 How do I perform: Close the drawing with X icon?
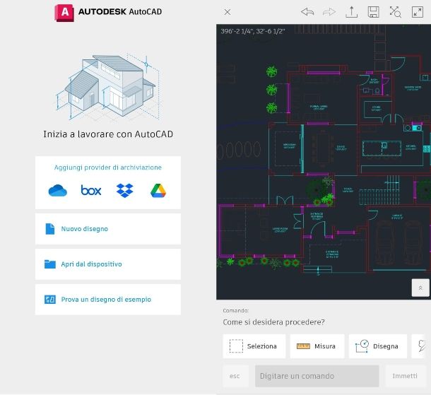tap(228, 12)
